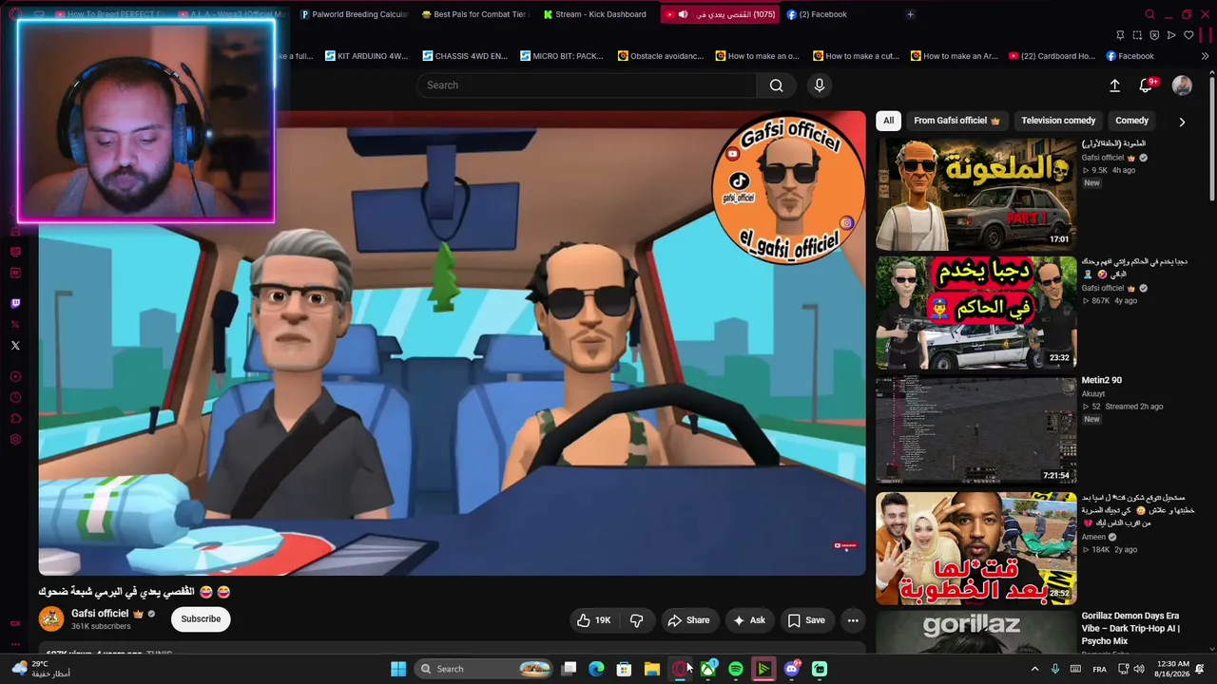Open X (Twitter) from the browser sidebar
This screenshot has height=684, width=1217.
[15, 346]
